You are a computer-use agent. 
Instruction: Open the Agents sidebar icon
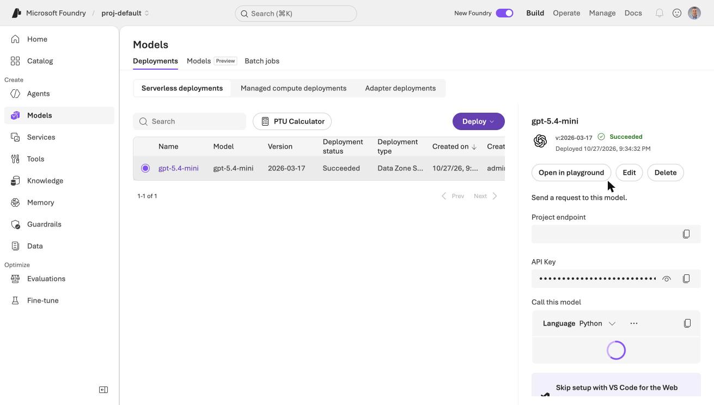(15, 94)
